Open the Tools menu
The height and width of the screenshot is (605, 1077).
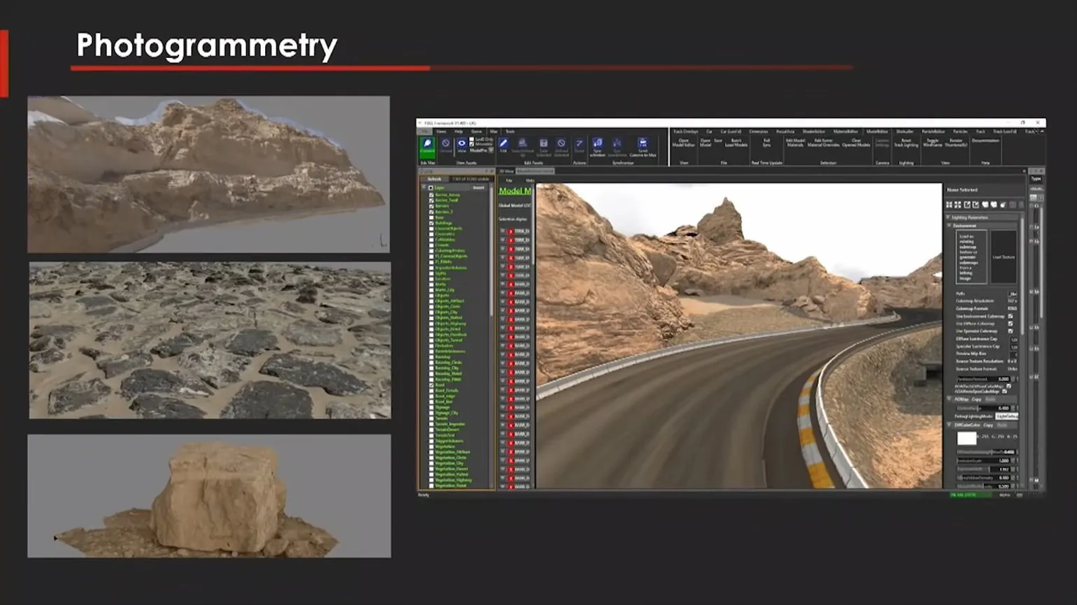tap(510, 131)
